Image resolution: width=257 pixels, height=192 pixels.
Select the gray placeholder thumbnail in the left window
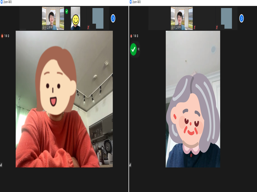[98, 18]
